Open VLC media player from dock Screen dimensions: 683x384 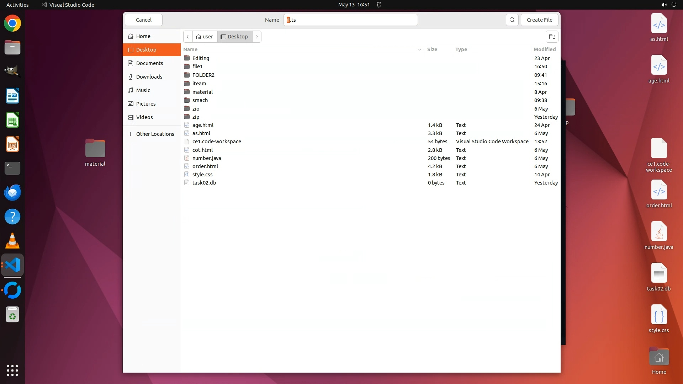12,241
